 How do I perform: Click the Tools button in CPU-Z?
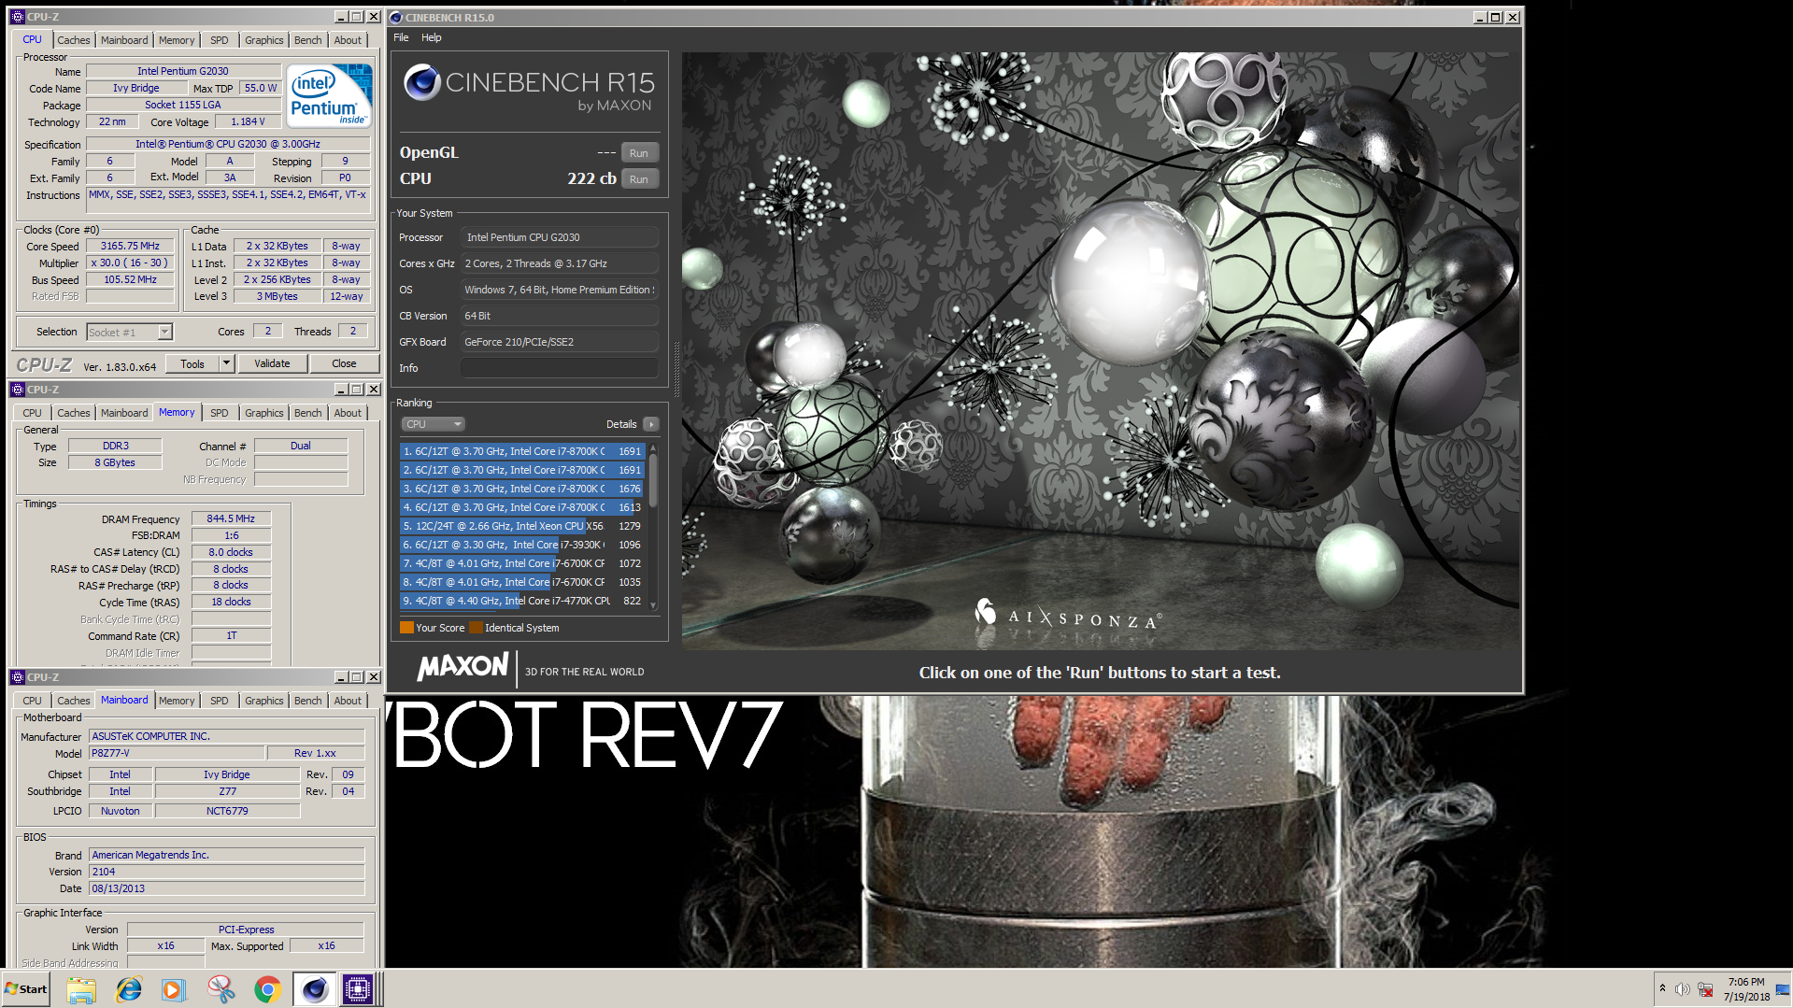(x=192, y=363)
